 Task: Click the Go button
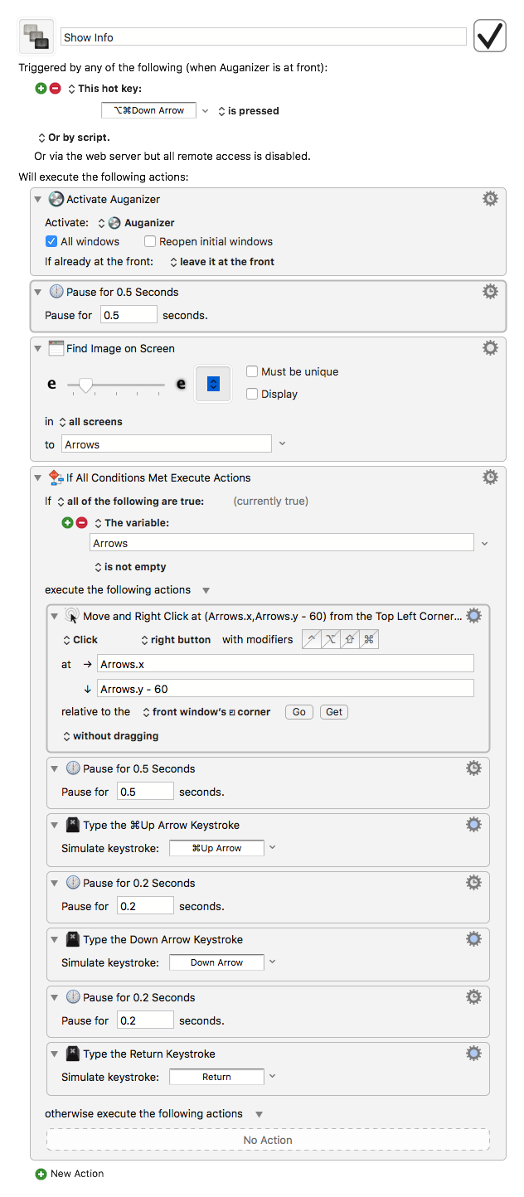click(299, 712)
